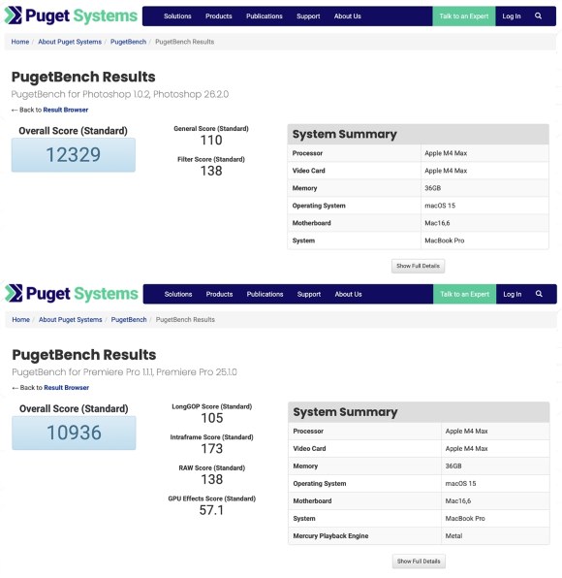Click the Puget Systems logo at top
Image resolution: width=562 pixels, height=578 pixels.
[71, 16]
